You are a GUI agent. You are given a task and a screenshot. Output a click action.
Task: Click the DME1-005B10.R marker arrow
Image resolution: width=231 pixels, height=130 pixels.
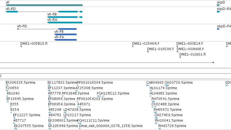pyautogui.click(x=21, y=46)
